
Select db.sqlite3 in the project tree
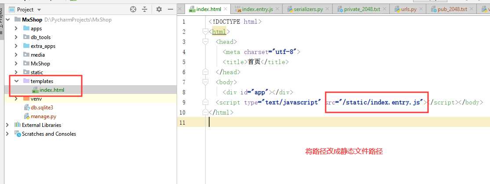point(42,108)
